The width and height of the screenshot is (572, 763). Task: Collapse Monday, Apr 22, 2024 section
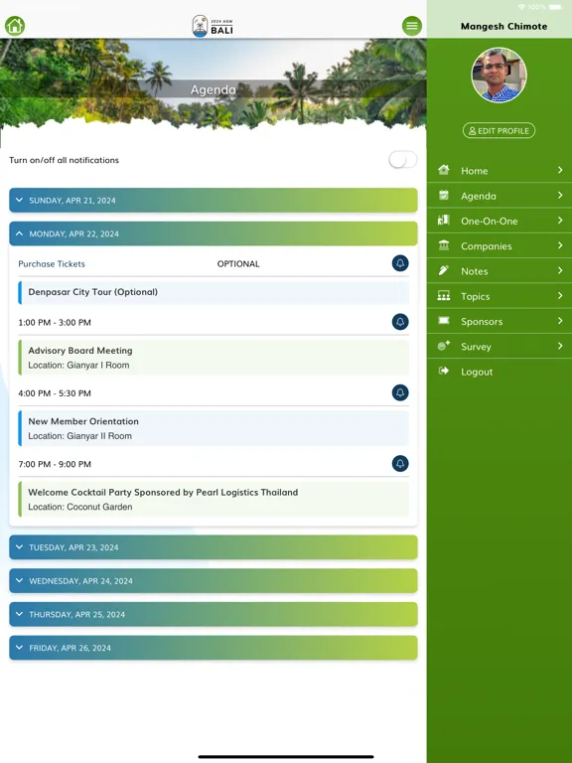pyautogui.click(x=214, y=233)
